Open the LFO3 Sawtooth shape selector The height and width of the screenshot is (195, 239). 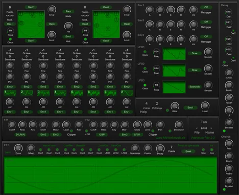195,86
